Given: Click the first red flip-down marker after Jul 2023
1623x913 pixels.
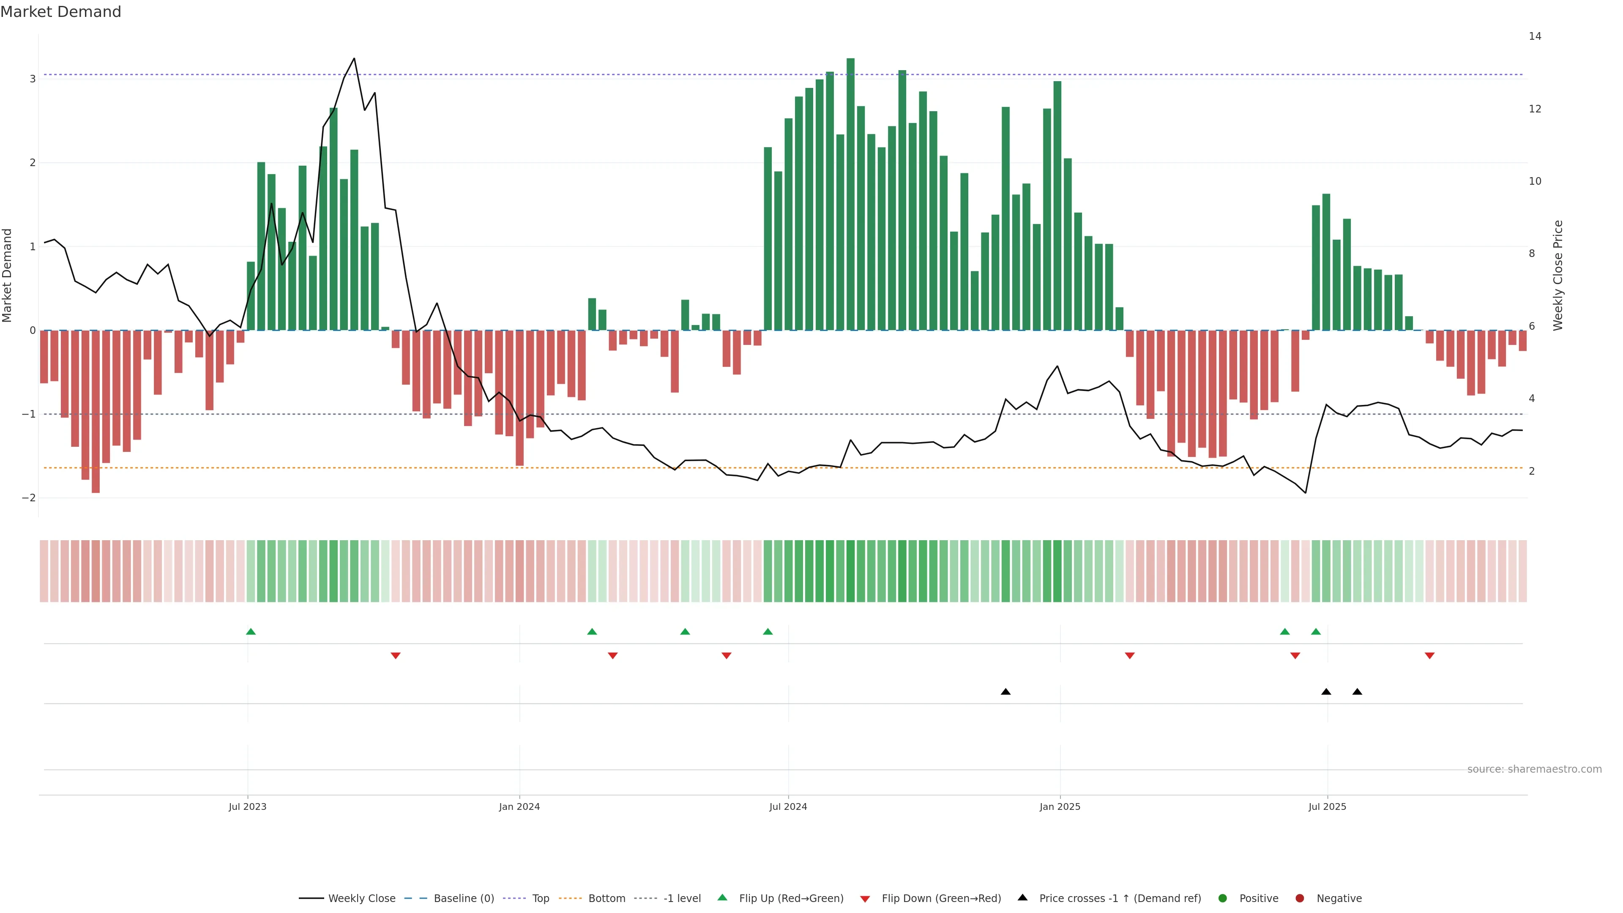Looking at the screenshot, I should (396, 656).
